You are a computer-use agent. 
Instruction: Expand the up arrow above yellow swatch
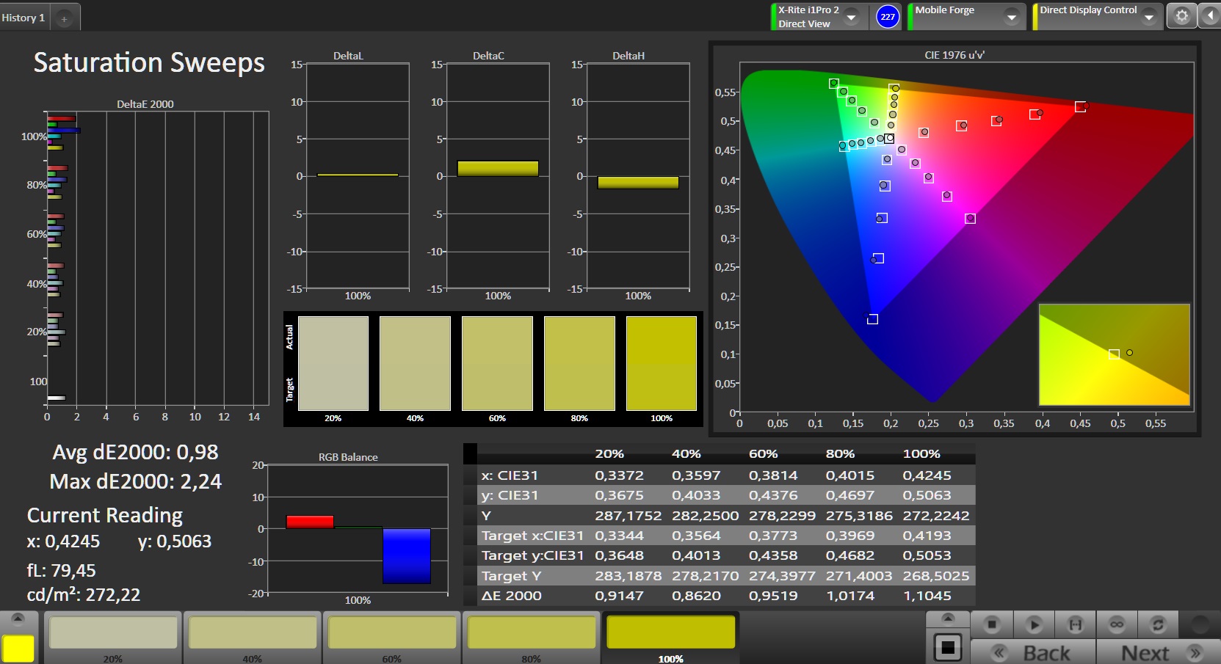coord(18,618)
